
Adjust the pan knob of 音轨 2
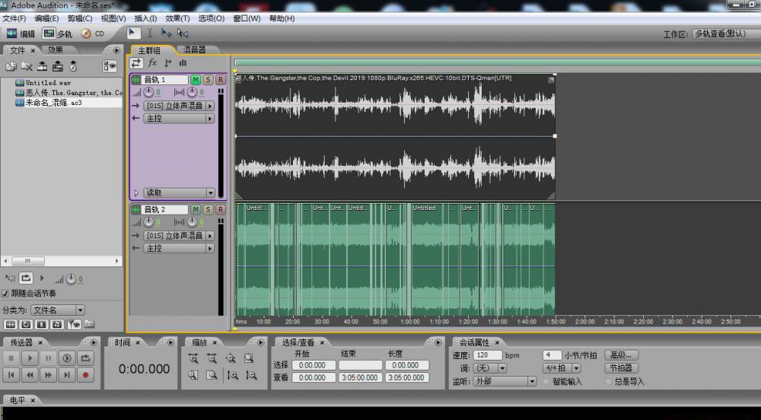click(193, 221)
